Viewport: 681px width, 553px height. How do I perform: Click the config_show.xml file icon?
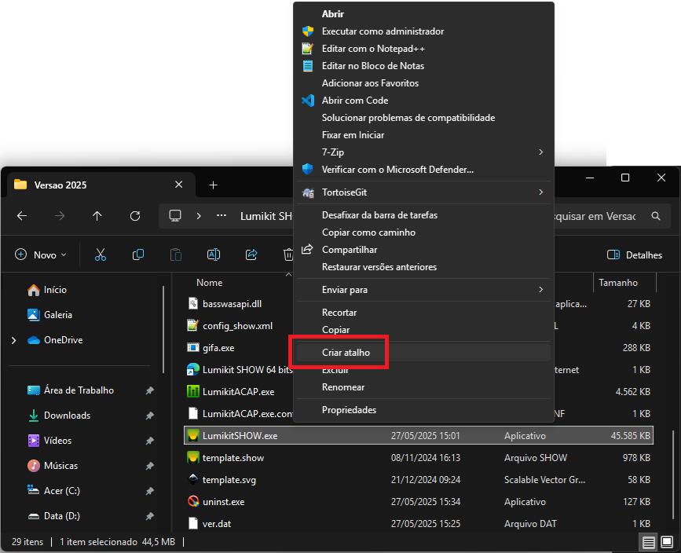[x=193, y=325]
